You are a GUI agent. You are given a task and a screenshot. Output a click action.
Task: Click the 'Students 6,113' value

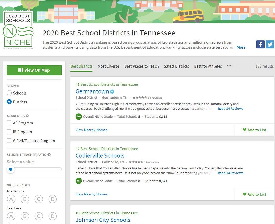(156, 117)
